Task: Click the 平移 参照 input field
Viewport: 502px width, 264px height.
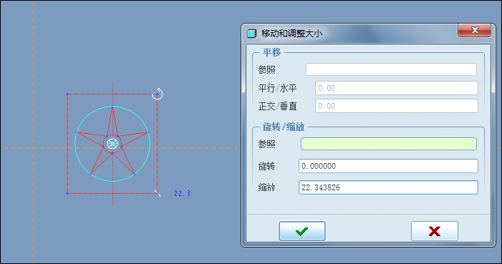Action: 391,69
